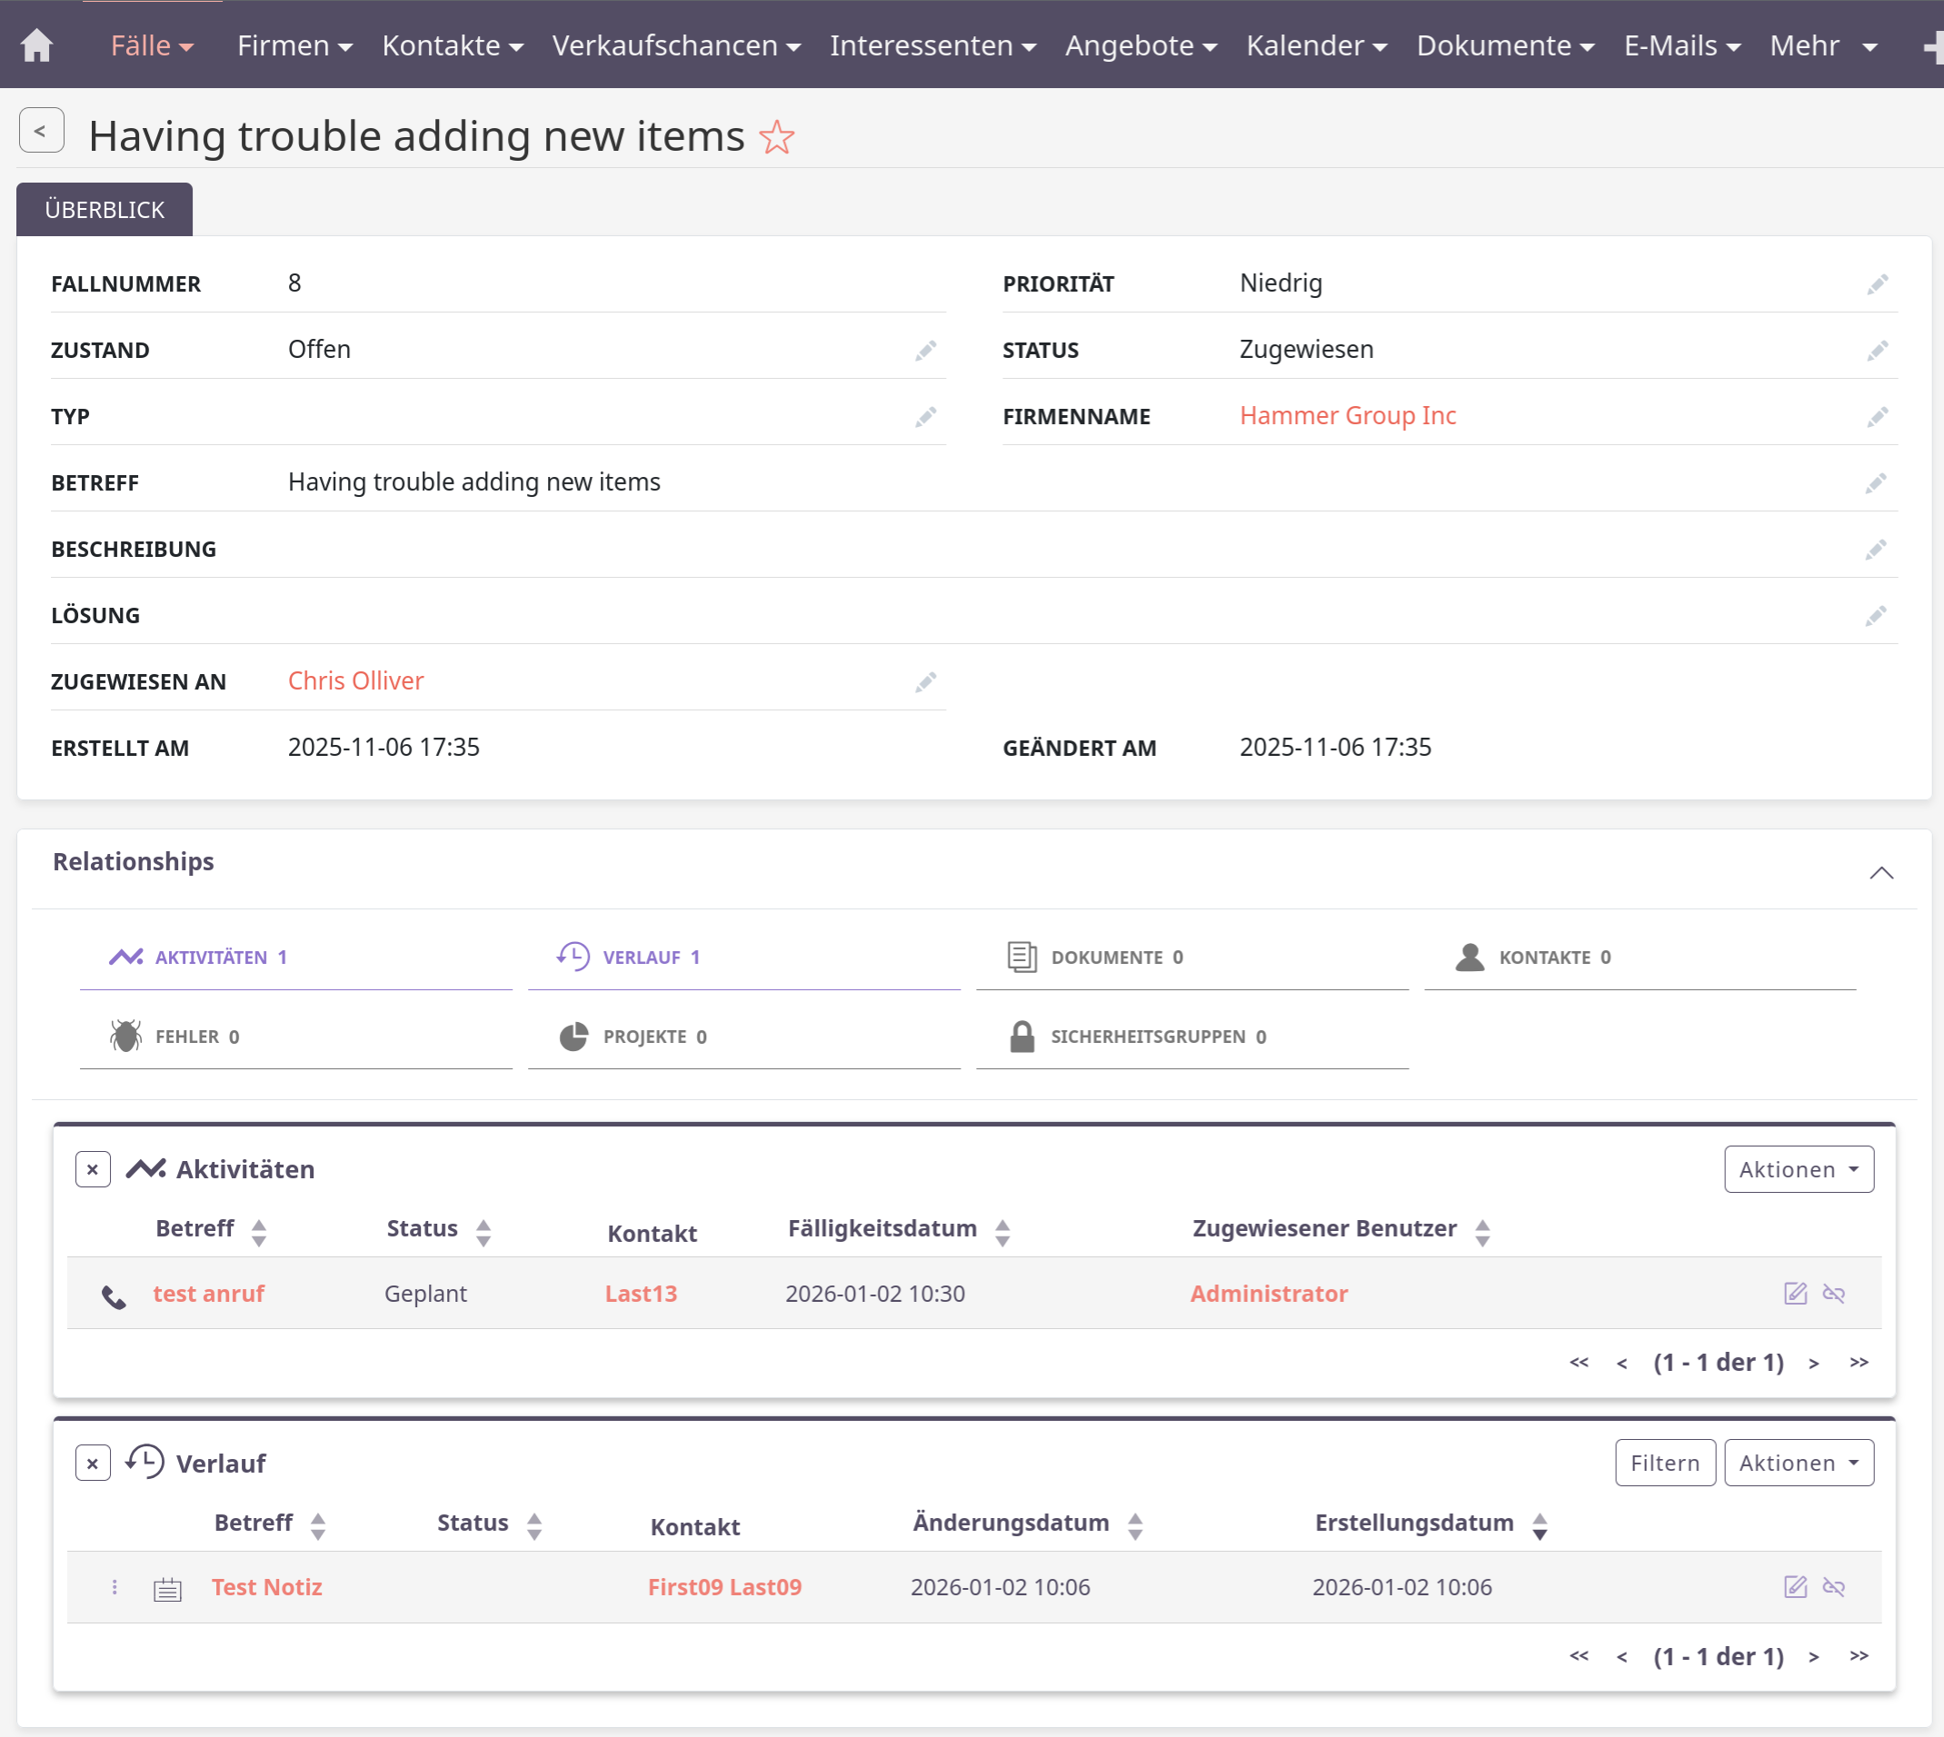Toggle the Dokumente subpanel
The image size is (1944, 1737).
tap(1095, 958)
